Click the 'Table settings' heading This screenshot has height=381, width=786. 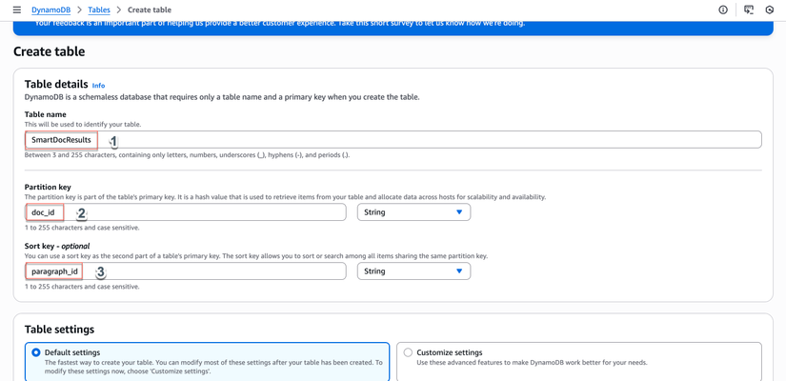tap(60, 330)
